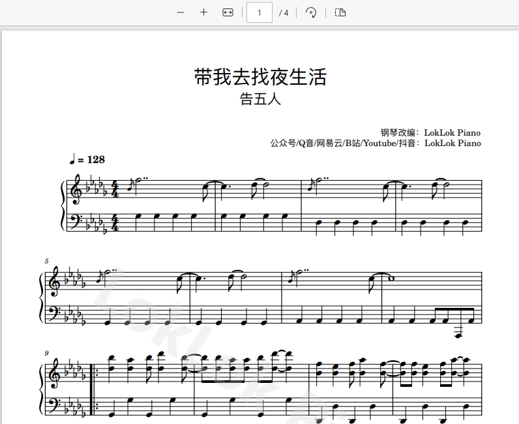Click the tempo marking = 128
519x424 pixels.
(x=87, y=159)
